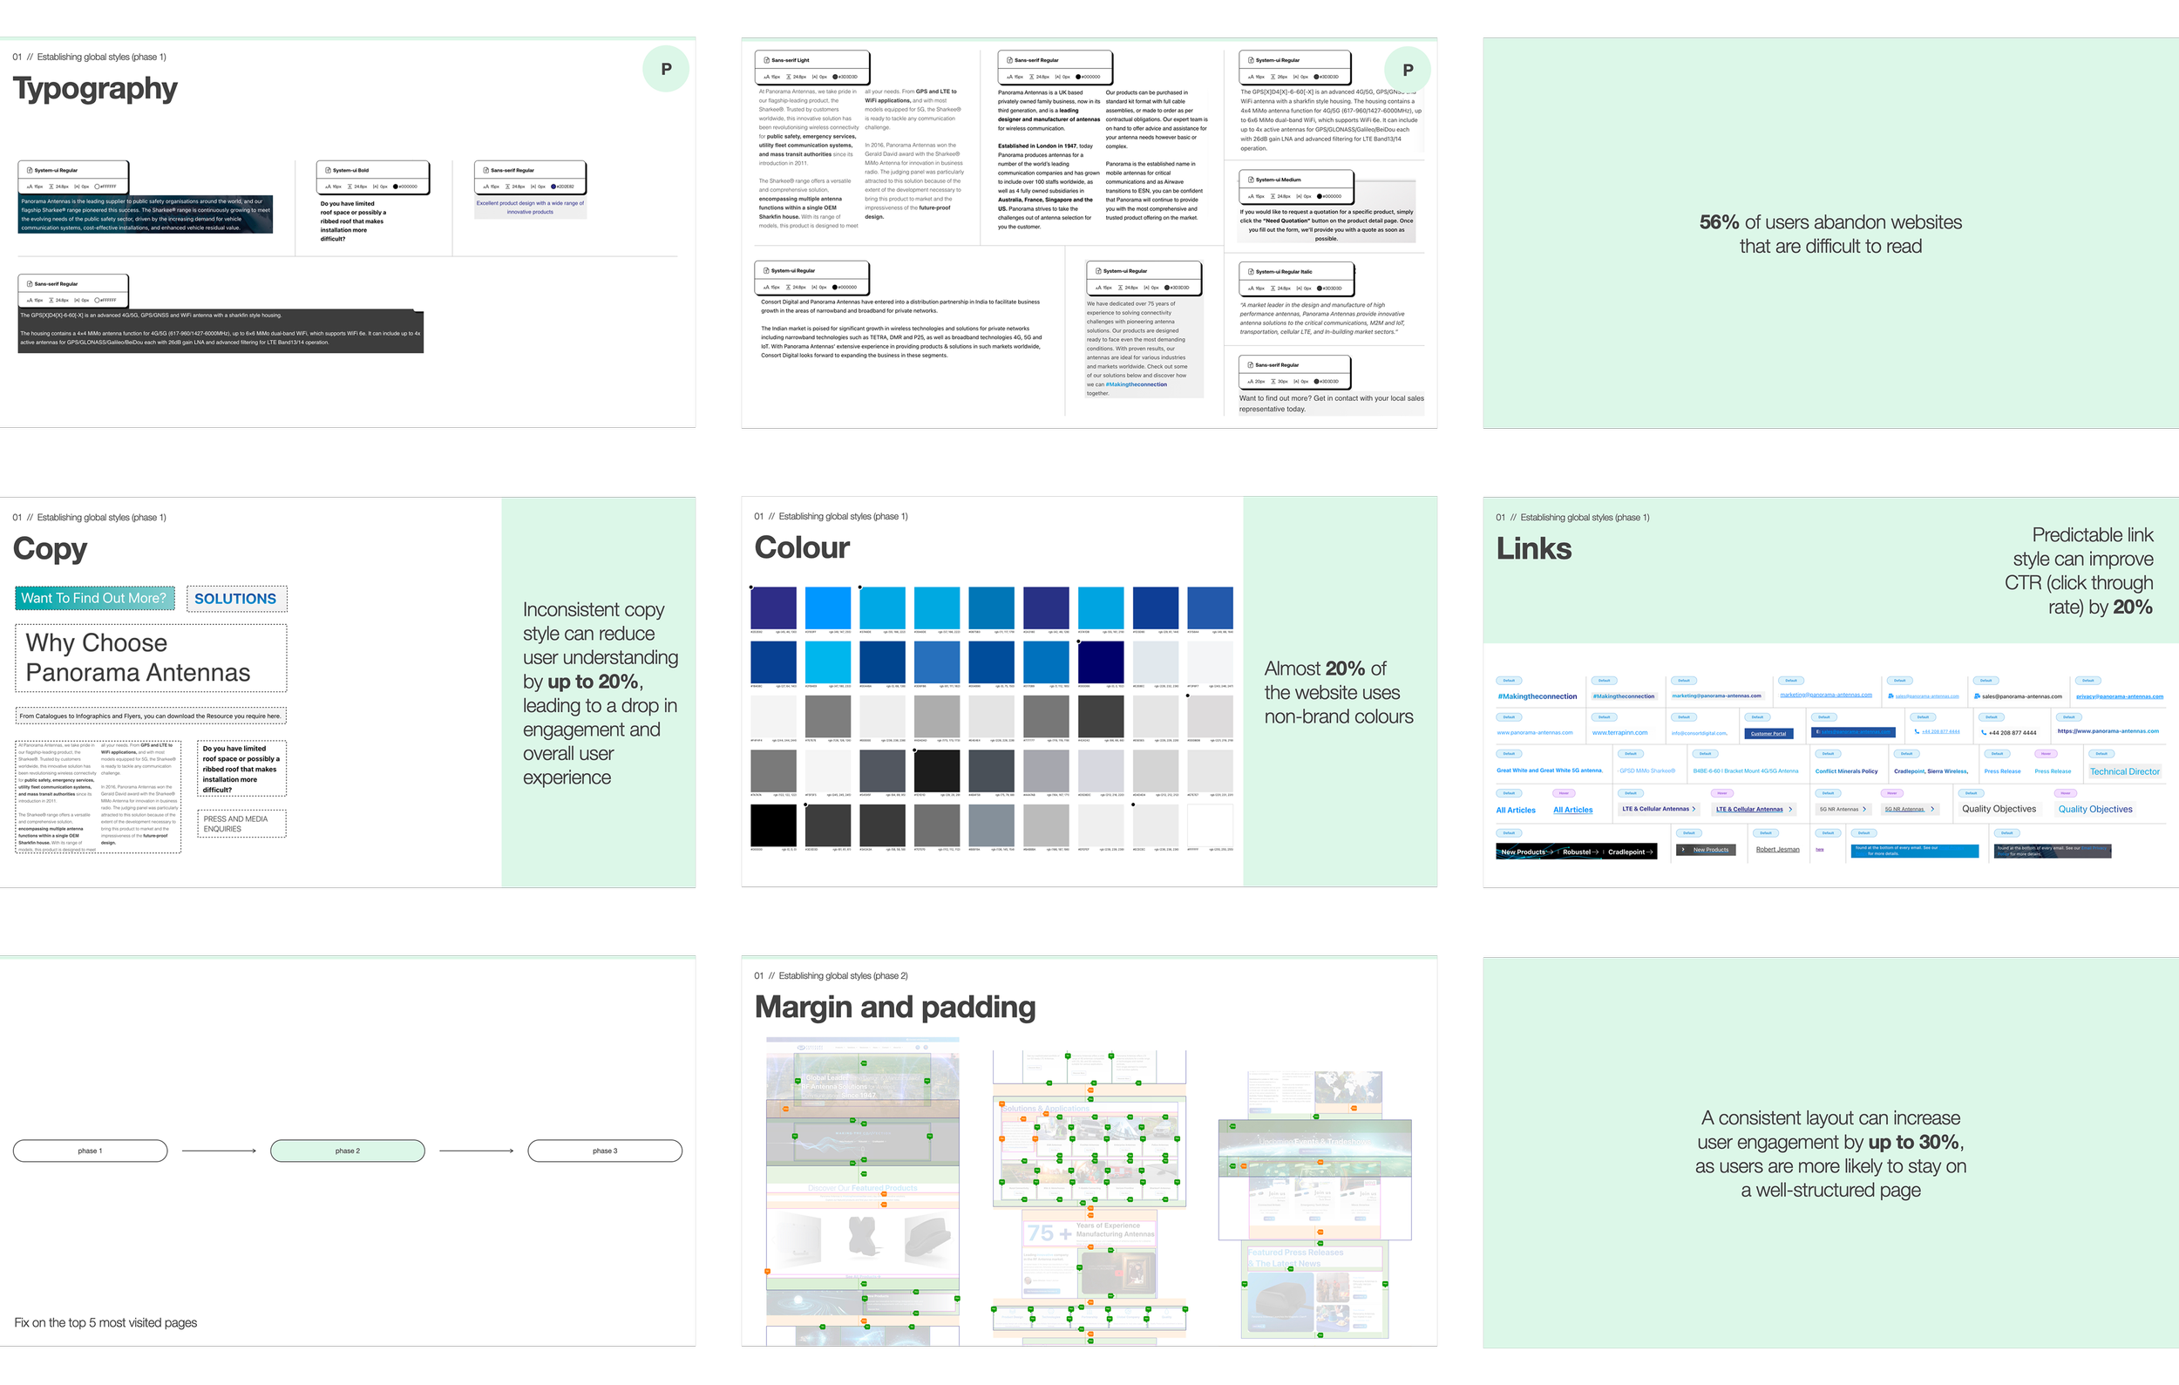Viewport: 2179px width, 1385px height.
Task: Click the phone icon beside black +44 208 877 4444
Action: click(1984, 733)
